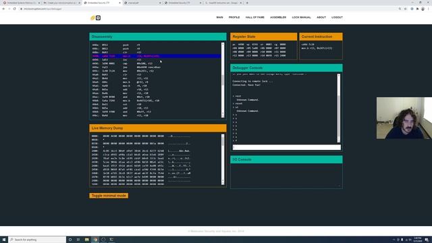Select the highlighted mov.b disassembly line

point(156,56)
